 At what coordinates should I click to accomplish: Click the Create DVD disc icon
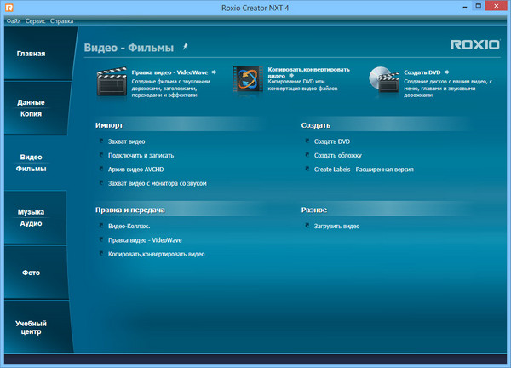(382, 83)
